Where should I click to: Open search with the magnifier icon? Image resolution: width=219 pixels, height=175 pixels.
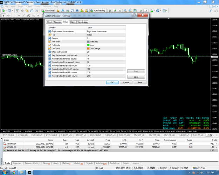pos(211,11)
